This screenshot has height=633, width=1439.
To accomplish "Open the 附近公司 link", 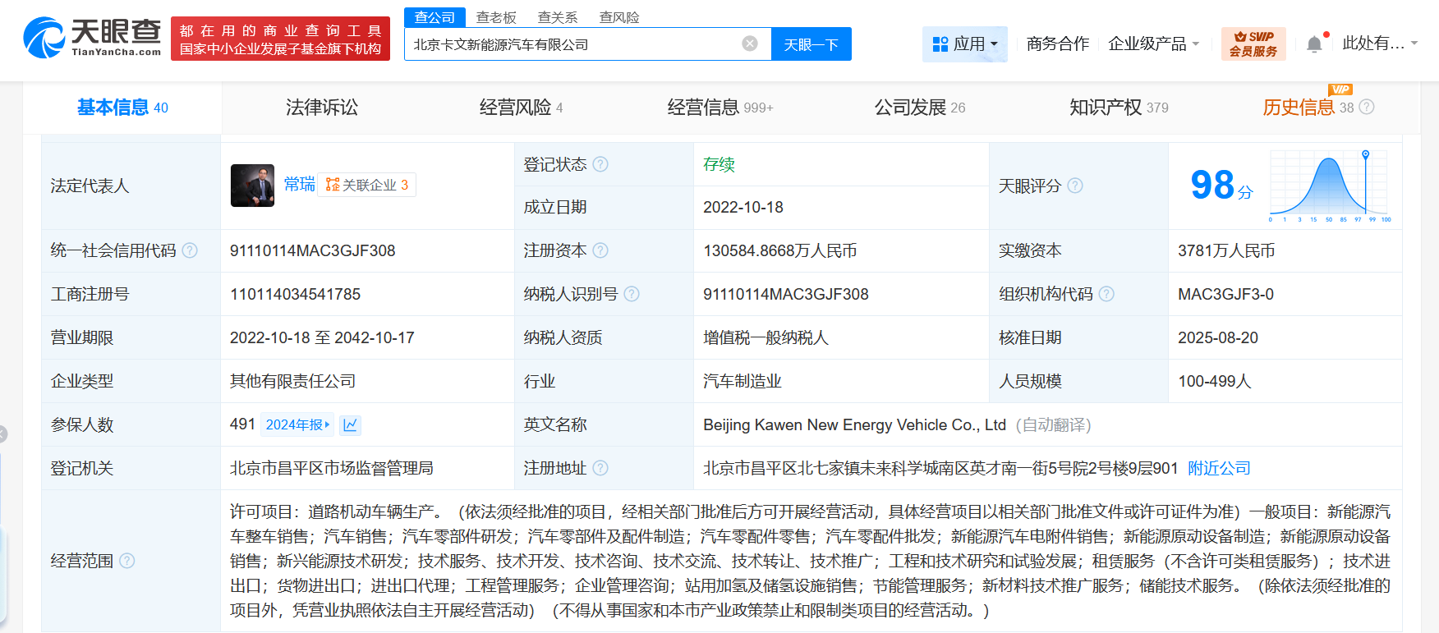I will (x=1219, y=468).
